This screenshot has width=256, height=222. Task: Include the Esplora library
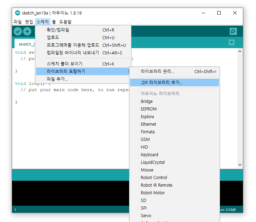(175, 117)
